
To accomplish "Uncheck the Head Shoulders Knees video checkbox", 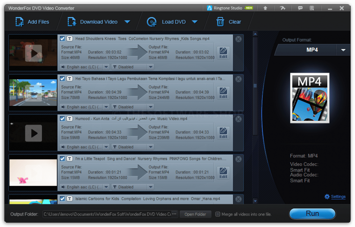I will point(62,39).
